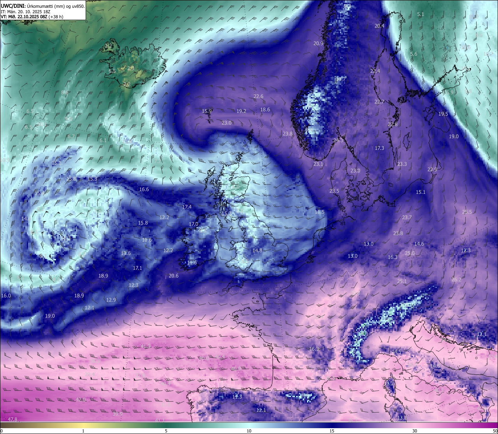The image size is (498, 434).
Task: Click the 16.0 value at the left edge
Action: pyautogui.click(x=6, y=296)
